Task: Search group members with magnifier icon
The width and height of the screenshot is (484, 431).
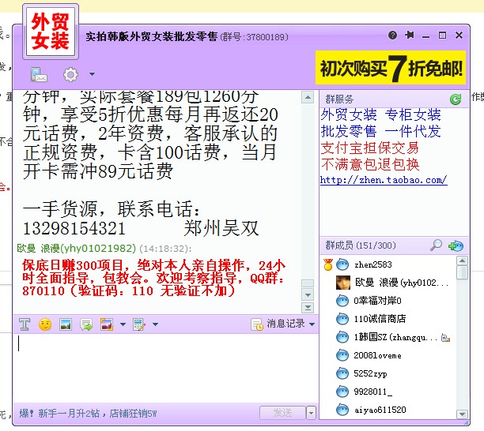Action: point(436,245)
